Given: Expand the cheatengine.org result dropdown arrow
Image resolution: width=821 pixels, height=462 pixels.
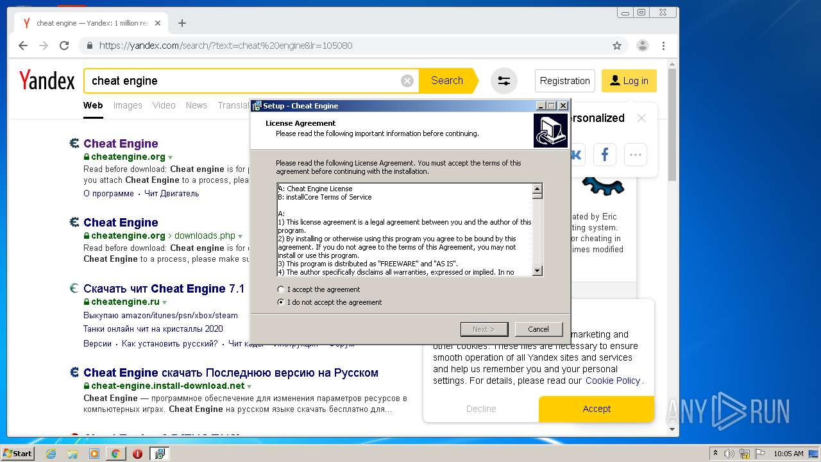Looking at the screenshot, I should click(170, 157).
